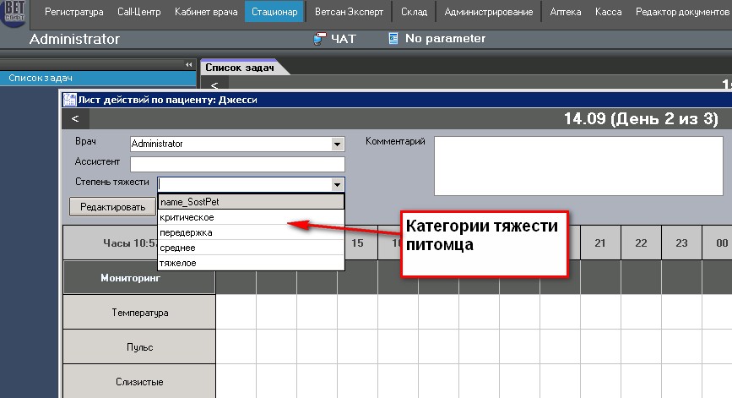Click the No parameter document icon
Image resolution: width=732 pixels, height=398 pixels.
393,39
